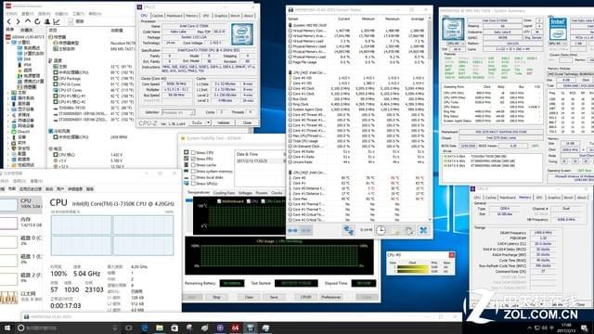Click the AIDA64 user icon in toolbar
This screenshot has width=594, height=334.
click(x=47, y=21)
